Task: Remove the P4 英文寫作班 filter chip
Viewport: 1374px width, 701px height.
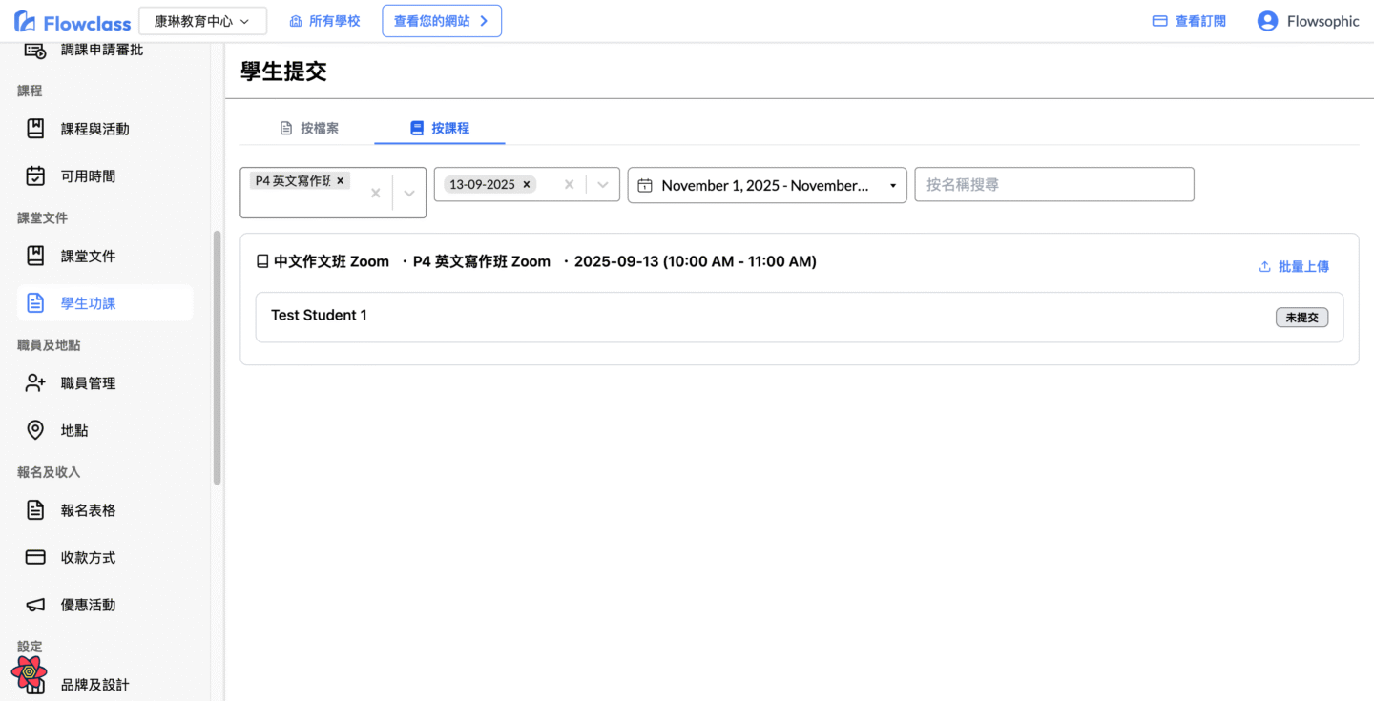Action: [x=341, y=180]
